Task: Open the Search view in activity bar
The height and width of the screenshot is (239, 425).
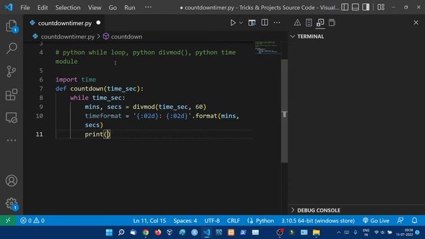Action: click(x=11, y=48)
